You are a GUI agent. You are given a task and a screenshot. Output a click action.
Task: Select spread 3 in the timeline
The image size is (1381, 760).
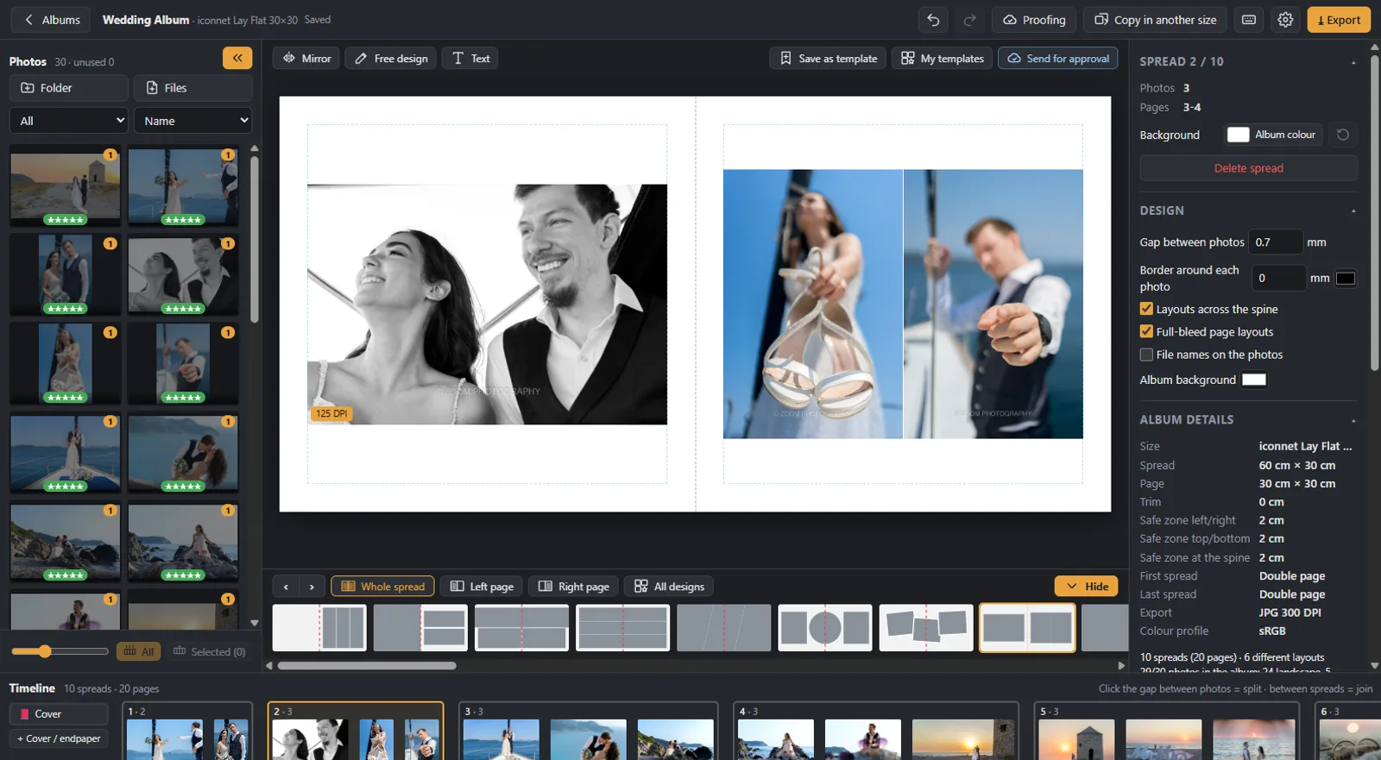point(588,732)
